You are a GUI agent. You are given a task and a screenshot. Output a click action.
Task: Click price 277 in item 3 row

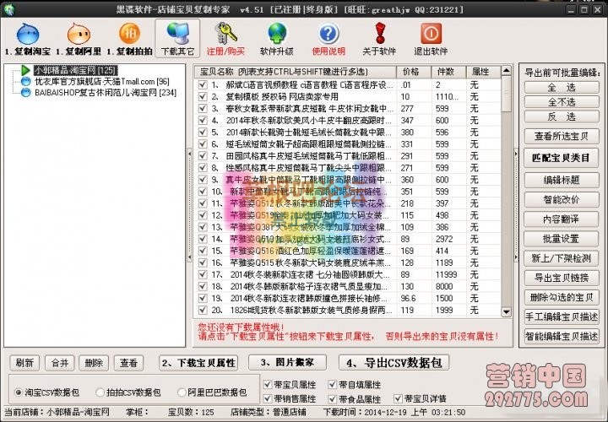point(407,109)
